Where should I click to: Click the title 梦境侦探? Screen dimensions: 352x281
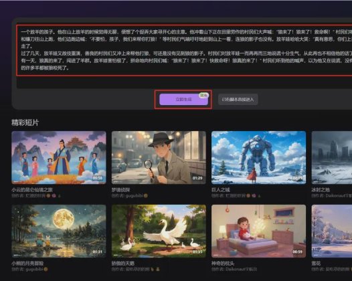pos(120,190)
